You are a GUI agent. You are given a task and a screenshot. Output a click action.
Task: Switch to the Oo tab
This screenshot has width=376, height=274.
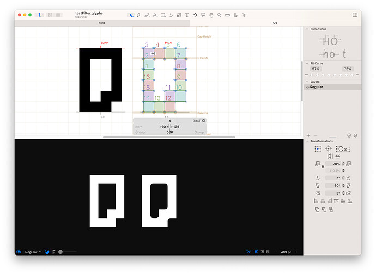(275, 23)
